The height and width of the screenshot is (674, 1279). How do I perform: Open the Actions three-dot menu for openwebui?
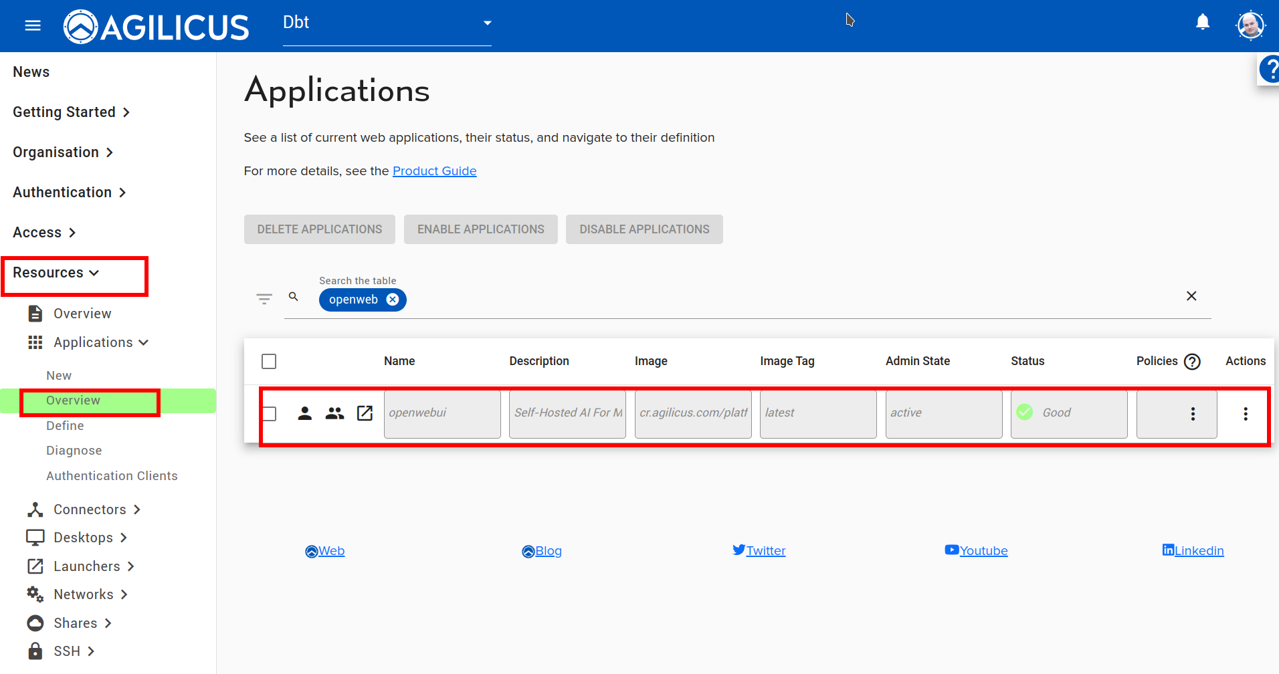pyautogui.click(x=1245, y=414)
